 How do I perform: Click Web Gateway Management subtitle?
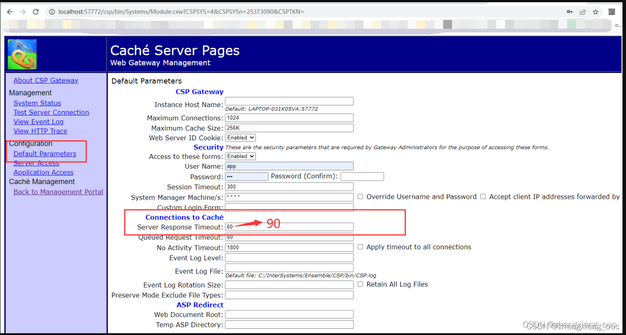[x=160, y=63]
